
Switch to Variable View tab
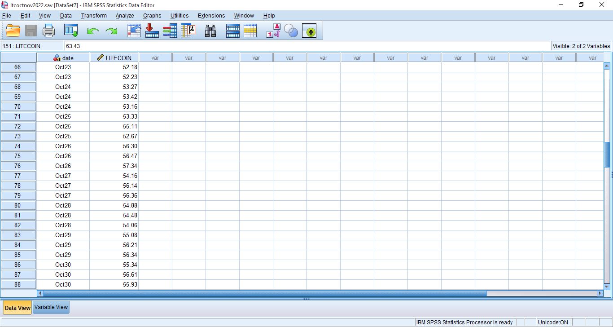(51, 307)
